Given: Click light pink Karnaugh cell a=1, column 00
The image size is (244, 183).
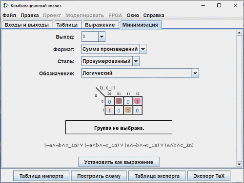Looking at the screenshot, I should click(x=109, y=110).
